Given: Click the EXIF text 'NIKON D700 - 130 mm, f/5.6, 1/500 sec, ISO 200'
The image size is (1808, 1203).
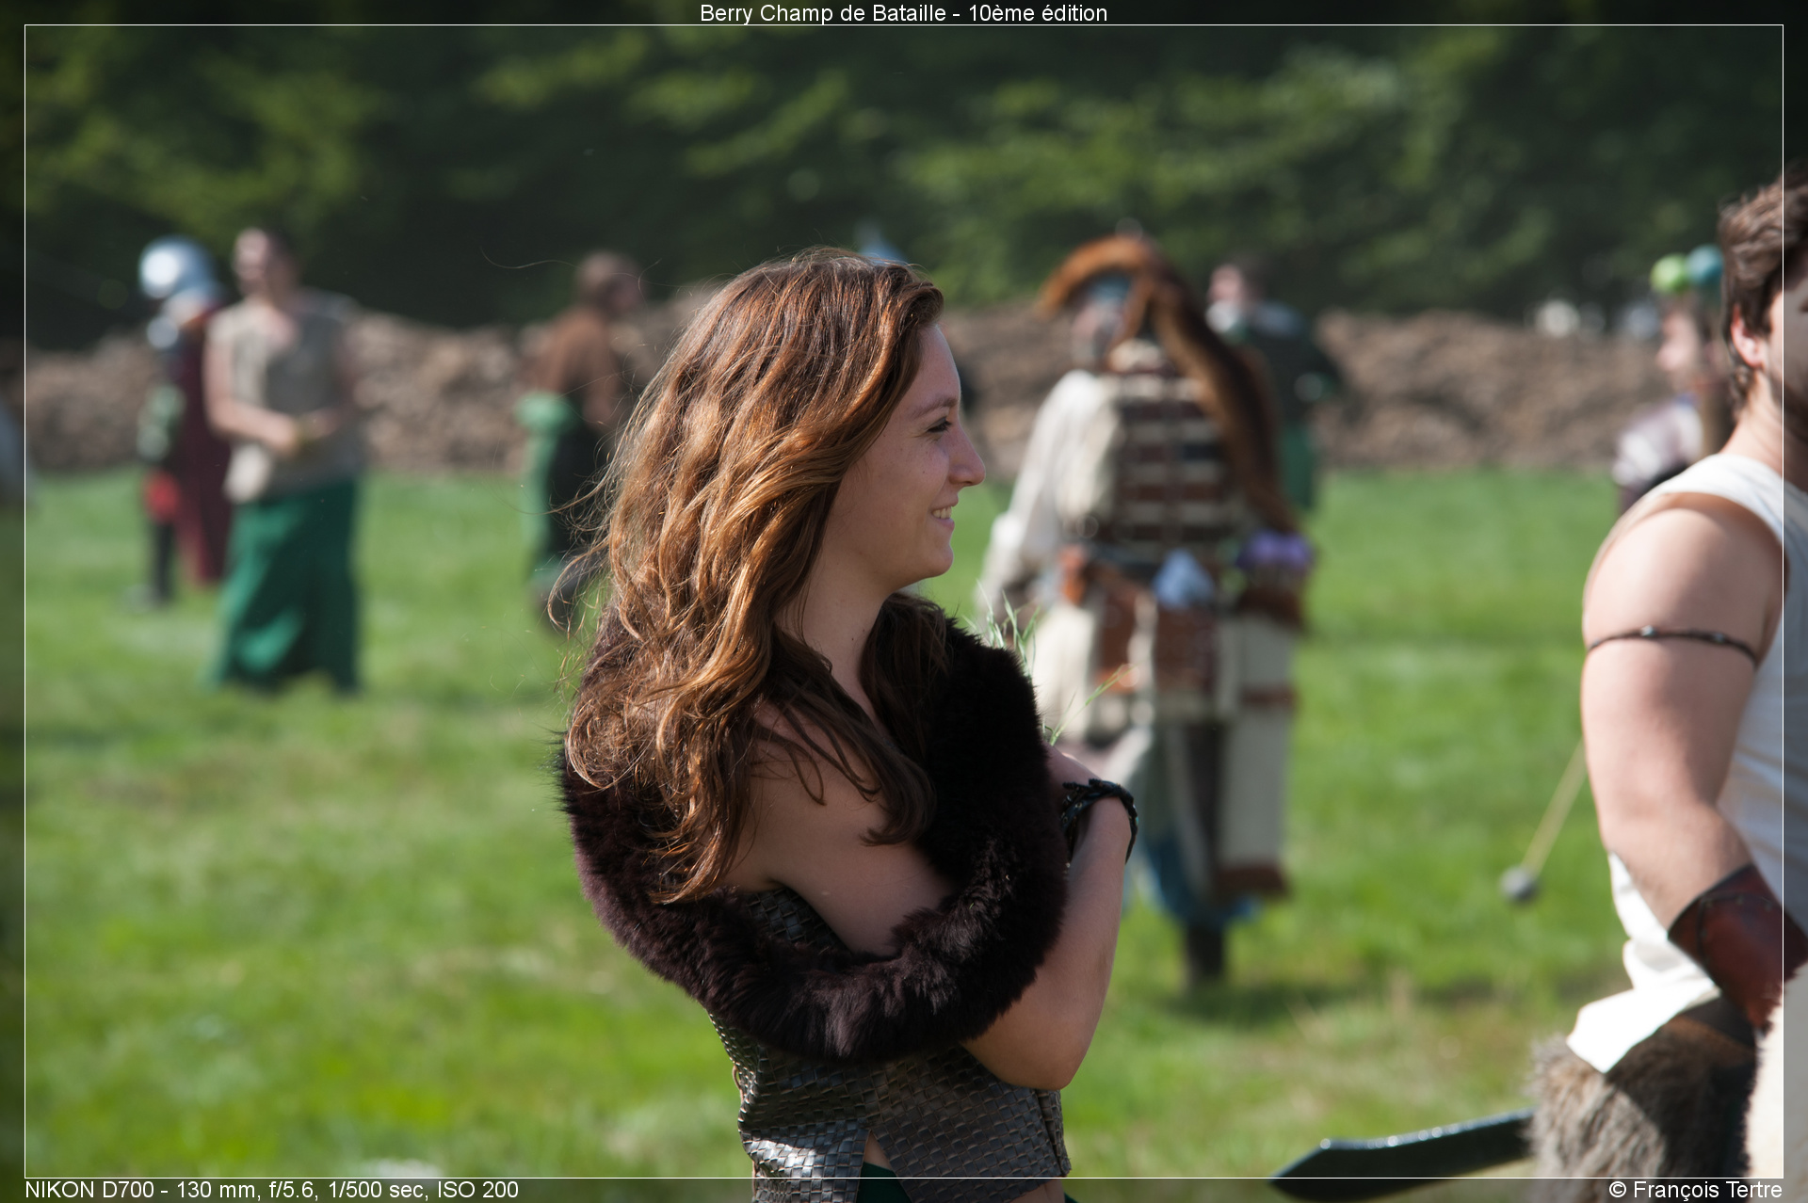Looking at the screenshot, I should [x=271, y=1190].
